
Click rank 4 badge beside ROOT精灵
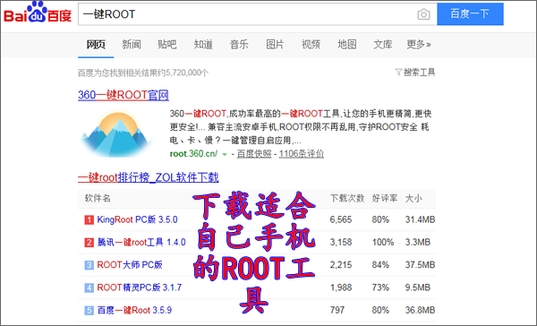89,287
